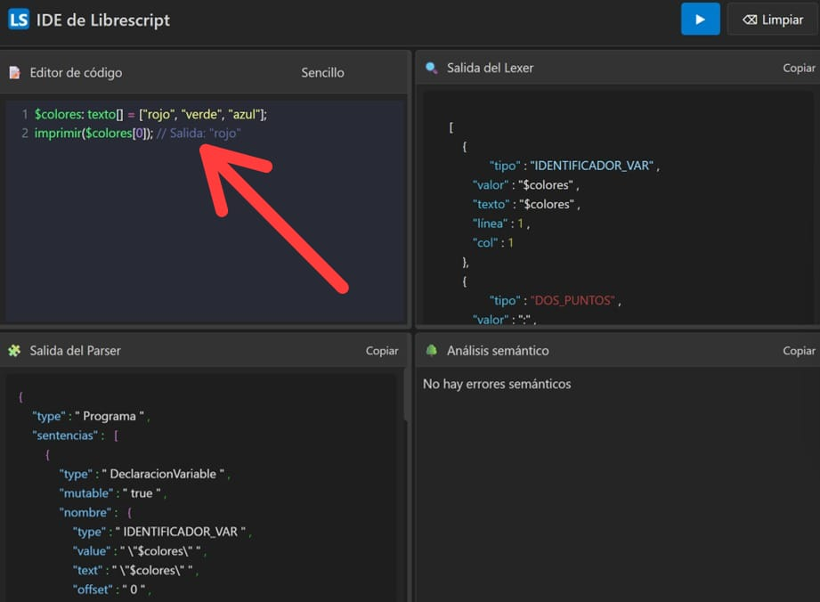This screenshot has height=602, width=820.
Task: Click the "nombre" object key in the parser output
Action: pyautogui.click(x=85, y=513)
